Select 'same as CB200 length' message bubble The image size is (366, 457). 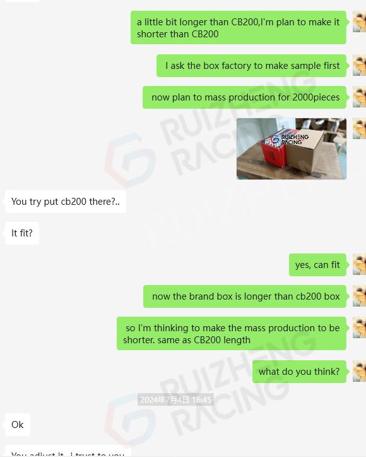(232, 333)
